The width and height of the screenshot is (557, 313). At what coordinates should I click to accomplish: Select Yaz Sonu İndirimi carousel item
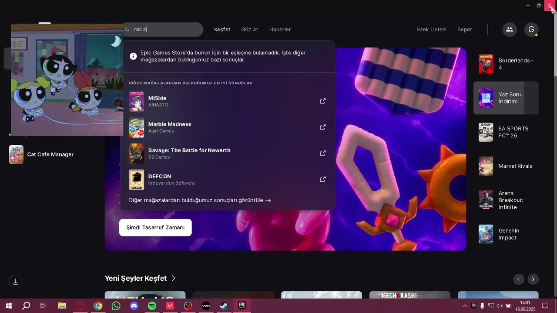click(x=506, y=98)
